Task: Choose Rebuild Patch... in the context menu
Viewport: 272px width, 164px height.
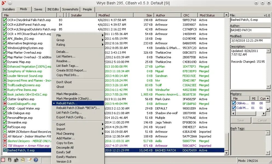Action: coord(78,103)
